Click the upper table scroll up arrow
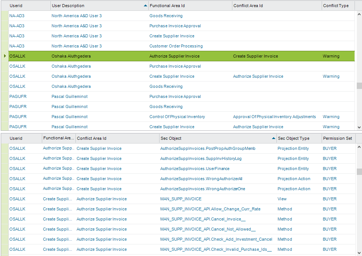Screen dimensions: 362x256 [359, 14]
